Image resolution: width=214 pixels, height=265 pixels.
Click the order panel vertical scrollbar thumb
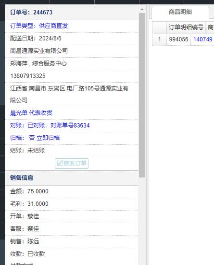[x=142, y=95]
